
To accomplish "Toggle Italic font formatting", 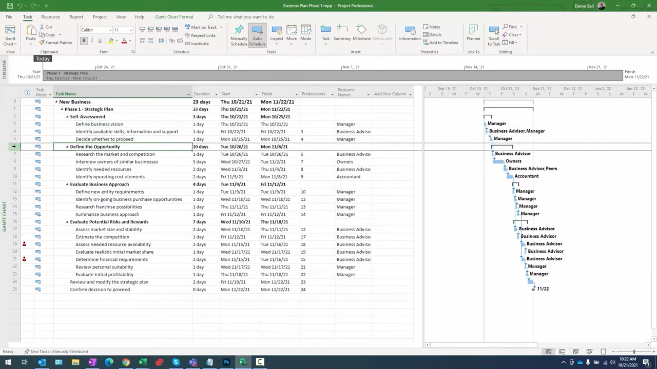I will click(x=92, y=41).
